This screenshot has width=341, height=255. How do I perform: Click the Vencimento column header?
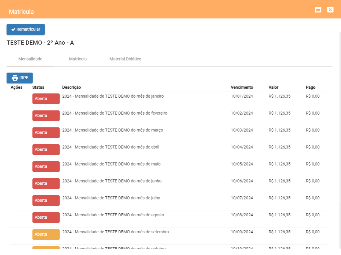(x=242, y=87)
